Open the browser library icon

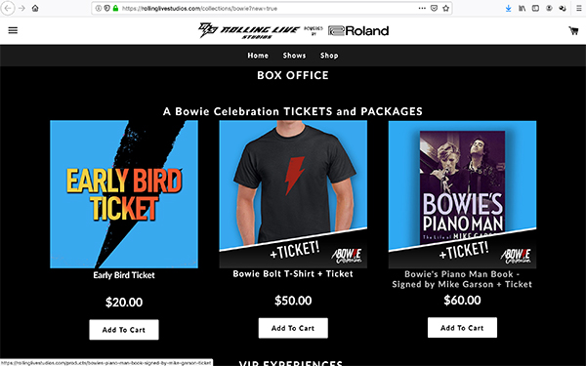pos(522,8)
